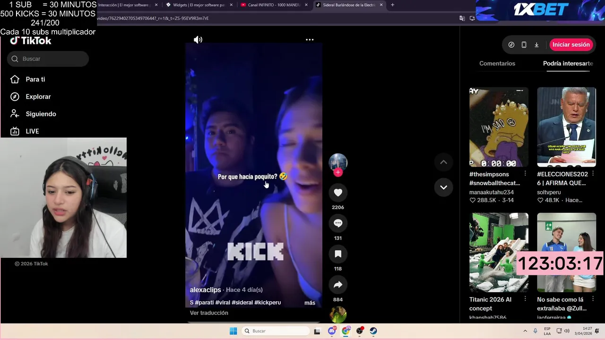Viewport: 605px width, 340px height.
Task: Open the #ELECCIONES2026 video thumbnail
Action: pos(566,127)
